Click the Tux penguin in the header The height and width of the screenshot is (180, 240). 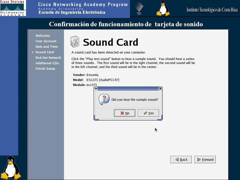click(163, 8)
